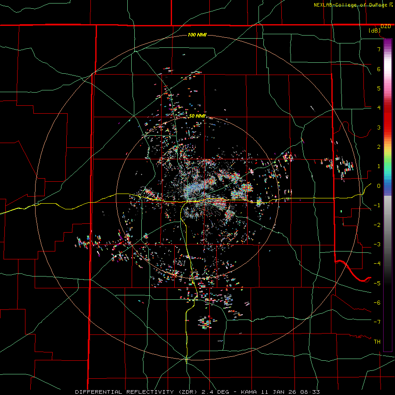This screenshot has width=395, height=395.
Task: Click the -7 value on the color scale
Action: click(x=377, y=322)
